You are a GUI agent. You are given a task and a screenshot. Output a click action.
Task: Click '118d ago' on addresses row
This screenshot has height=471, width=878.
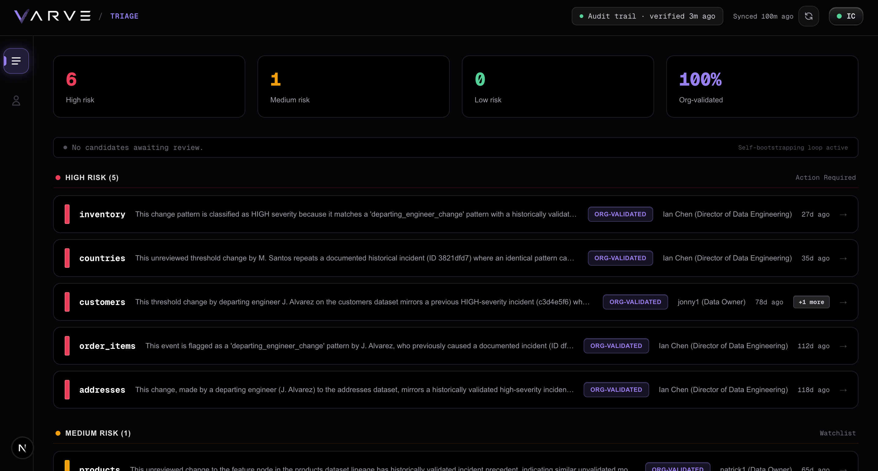click(x=813, y=390)
